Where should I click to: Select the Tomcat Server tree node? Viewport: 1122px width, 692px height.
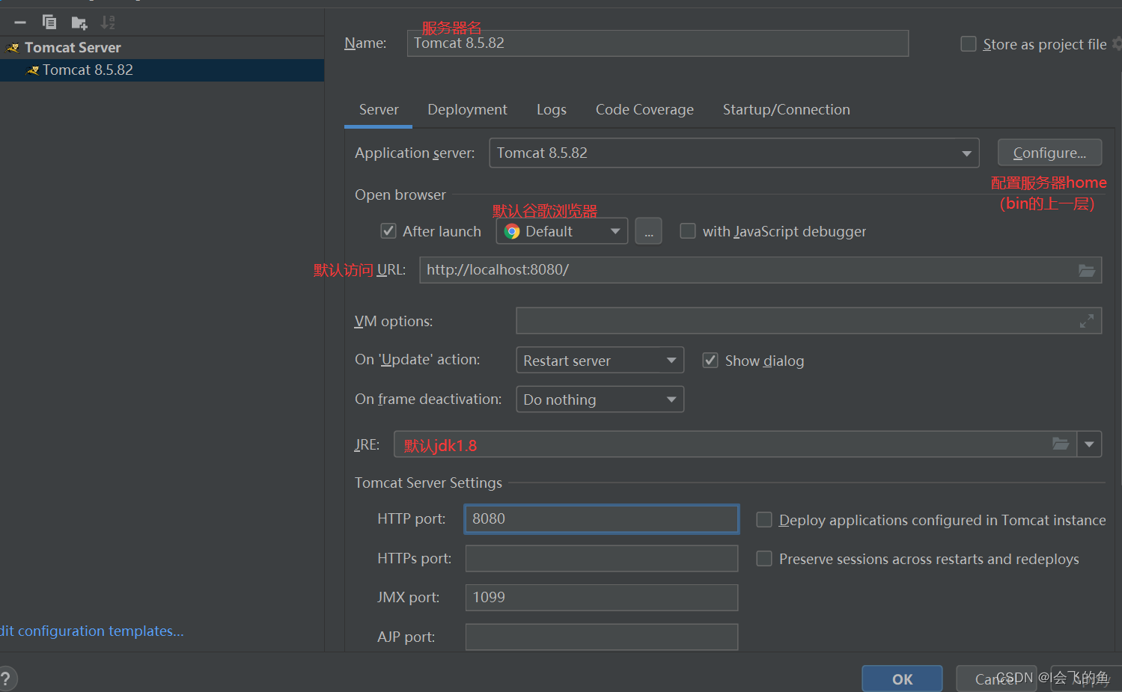point(162,48)
